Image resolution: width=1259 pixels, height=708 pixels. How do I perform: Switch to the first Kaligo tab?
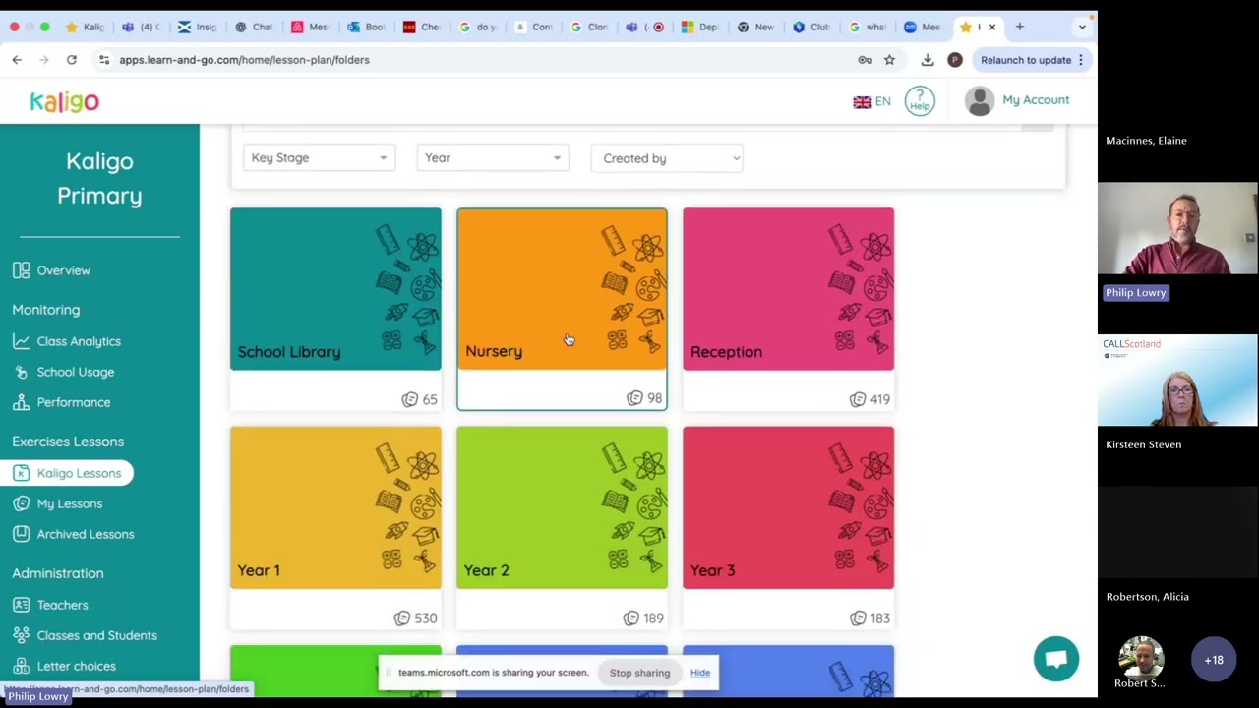[84, 27]
